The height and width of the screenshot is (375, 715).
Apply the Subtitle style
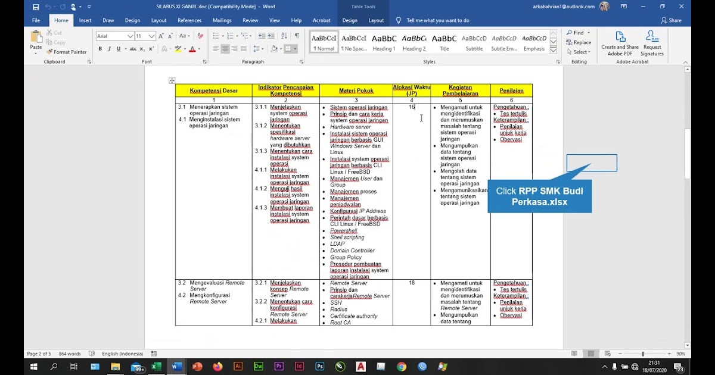tap(474, 42)
